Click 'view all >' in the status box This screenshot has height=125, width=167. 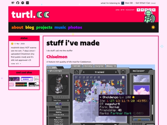tap(16, 64)
